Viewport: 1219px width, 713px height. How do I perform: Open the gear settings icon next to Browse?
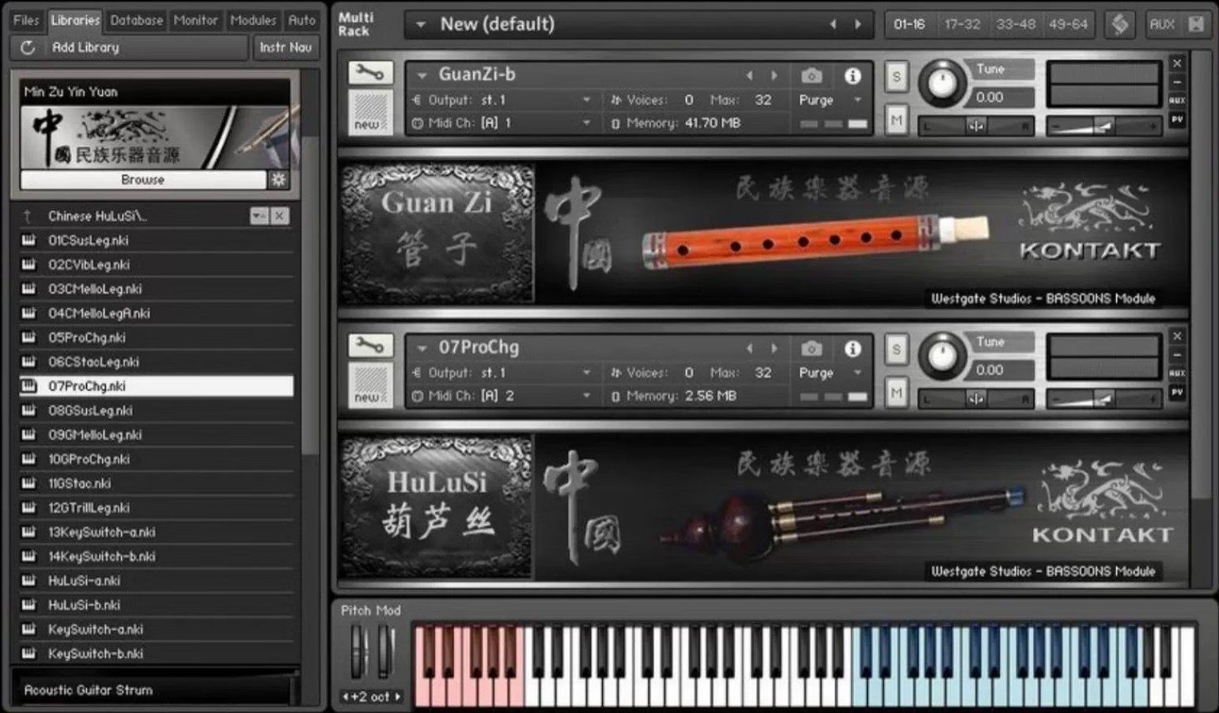click(x=278, y=180)
